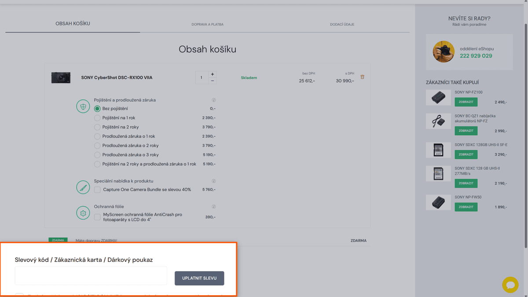Open the yellow chat bubble widget

coord(510,285)
